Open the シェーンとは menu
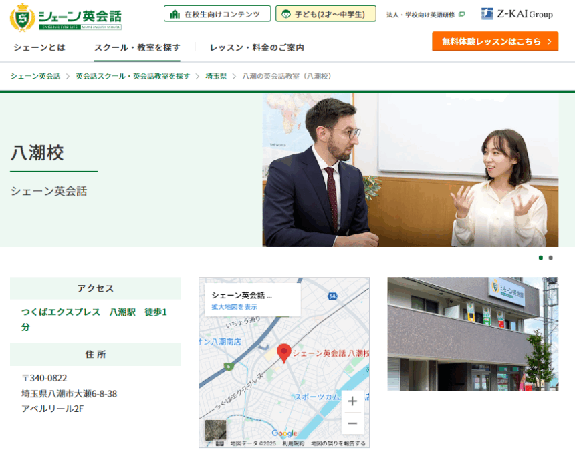Screen dimensions: 575x452 39,47
